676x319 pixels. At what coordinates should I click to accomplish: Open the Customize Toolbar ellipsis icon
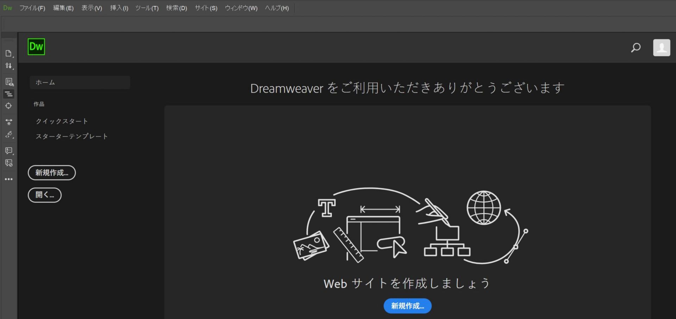click(x=8, y=179)
